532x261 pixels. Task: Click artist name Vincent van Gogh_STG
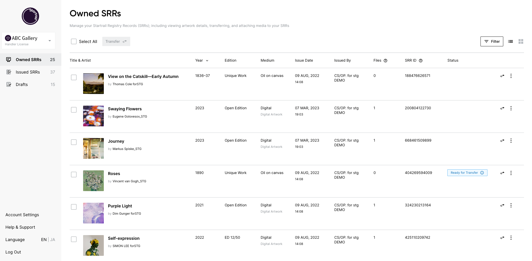pyautogui.click(x=129, y=181)
